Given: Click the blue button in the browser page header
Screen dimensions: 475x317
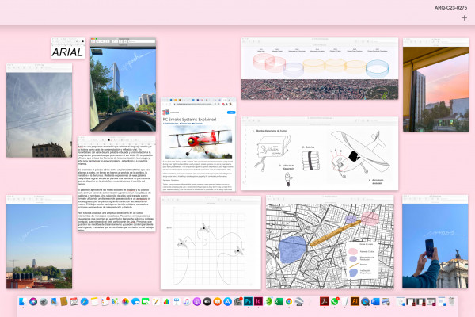Looking at the screenshot, I should tap(231, 113).
